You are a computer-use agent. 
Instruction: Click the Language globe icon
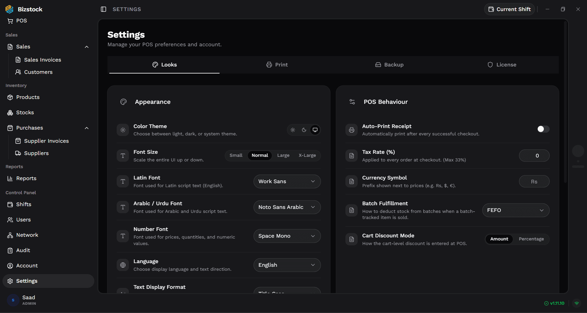click(x=123, y=265)
